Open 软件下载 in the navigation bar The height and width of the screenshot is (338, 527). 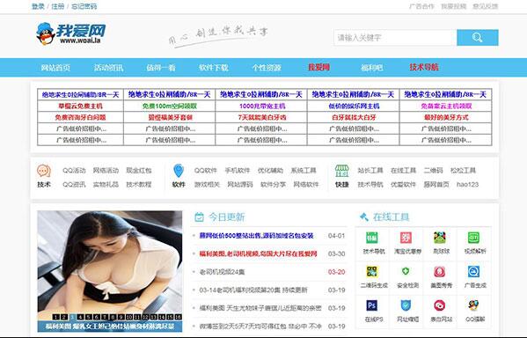214,68
